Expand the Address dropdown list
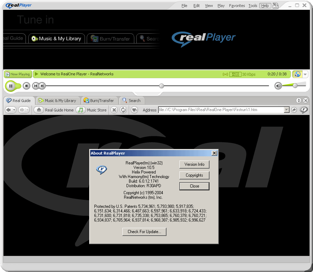This screenshot has height=272, width=313. pos(287,110)
